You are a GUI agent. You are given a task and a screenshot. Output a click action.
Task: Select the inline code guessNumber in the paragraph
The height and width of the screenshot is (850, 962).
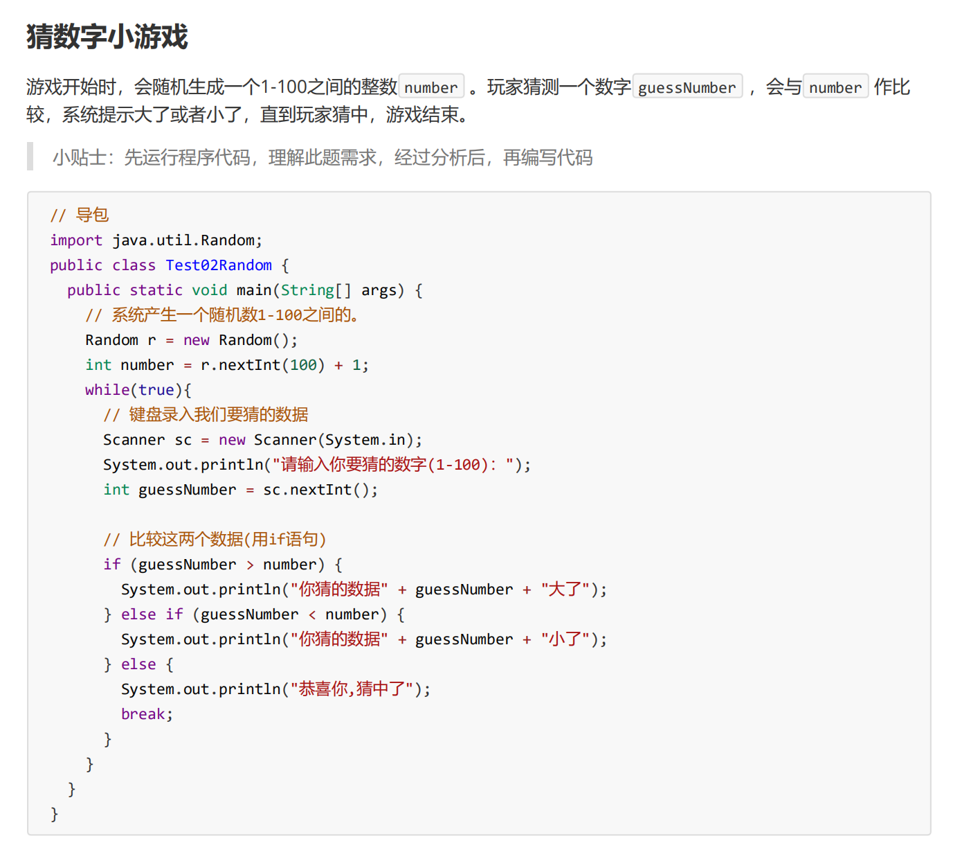[x=687, y=87]
